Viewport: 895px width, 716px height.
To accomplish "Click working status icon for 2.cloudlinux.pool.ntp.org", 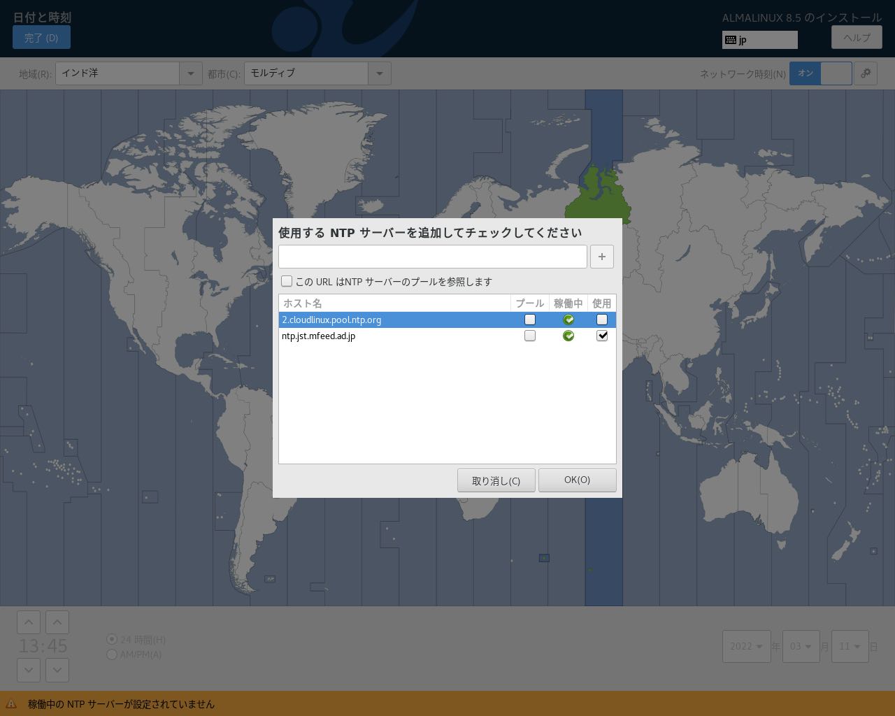I will 568,320.
